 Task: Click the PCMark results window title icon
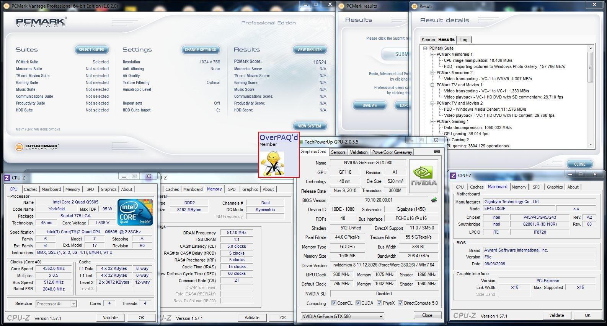click(341, 6)
